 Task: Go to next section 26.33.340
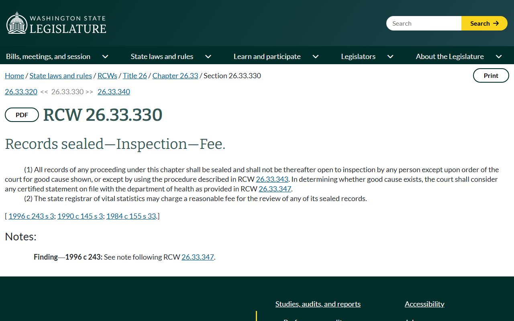click(114, 91)
